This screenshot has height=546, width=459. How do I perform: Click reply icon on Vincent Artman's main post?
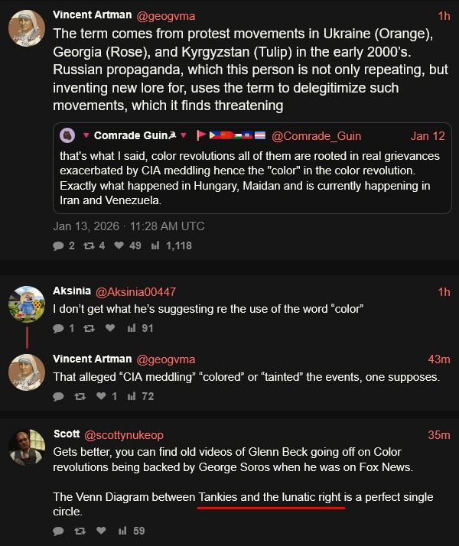tap(59, 245)
